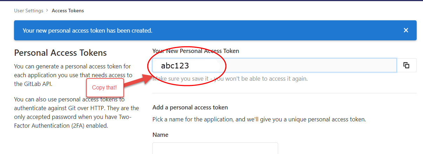Click the "Pick a name for the application" text
This screenshot has width=423, height=154.
pos(259,119)
